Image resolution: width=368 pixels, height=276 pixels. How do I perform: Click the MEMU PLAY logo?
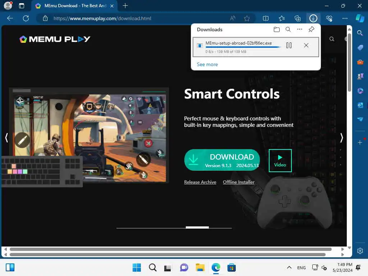coord(55,39)
